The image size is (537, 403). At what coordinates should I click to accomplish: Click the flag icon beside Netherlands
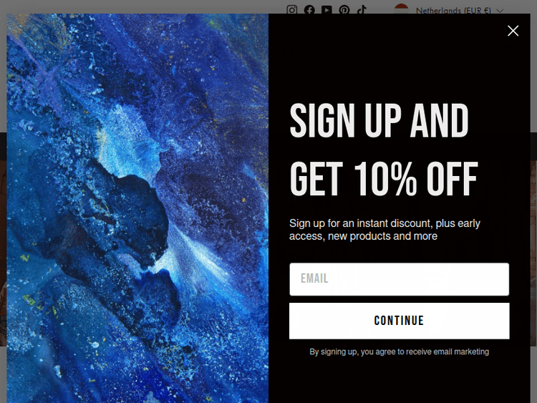point(402,9)
